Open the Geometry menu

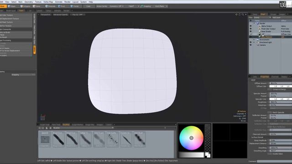[29, 2]
